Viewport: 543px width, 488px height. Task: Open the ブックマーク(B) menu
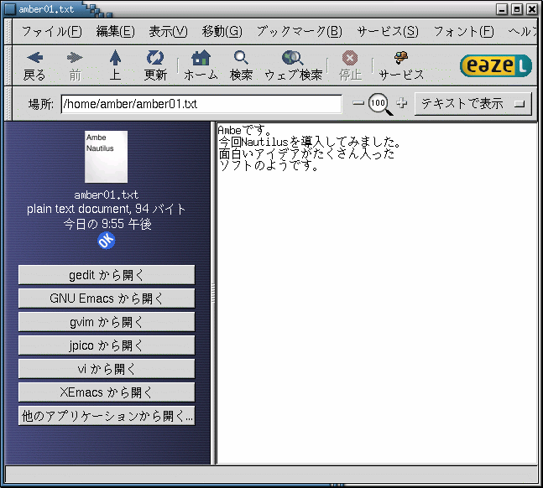[x=300, y=32]
